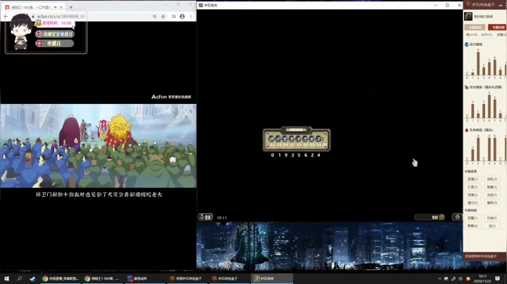The image size is (507, 284).
Task: Open the Windows notification center icon
Action: point(497,278)
